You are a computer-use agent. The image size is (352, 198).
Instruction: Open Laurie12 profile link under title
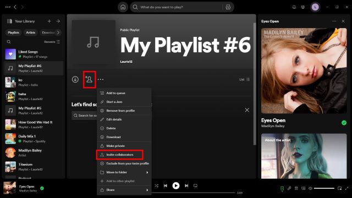click(126, 62)
